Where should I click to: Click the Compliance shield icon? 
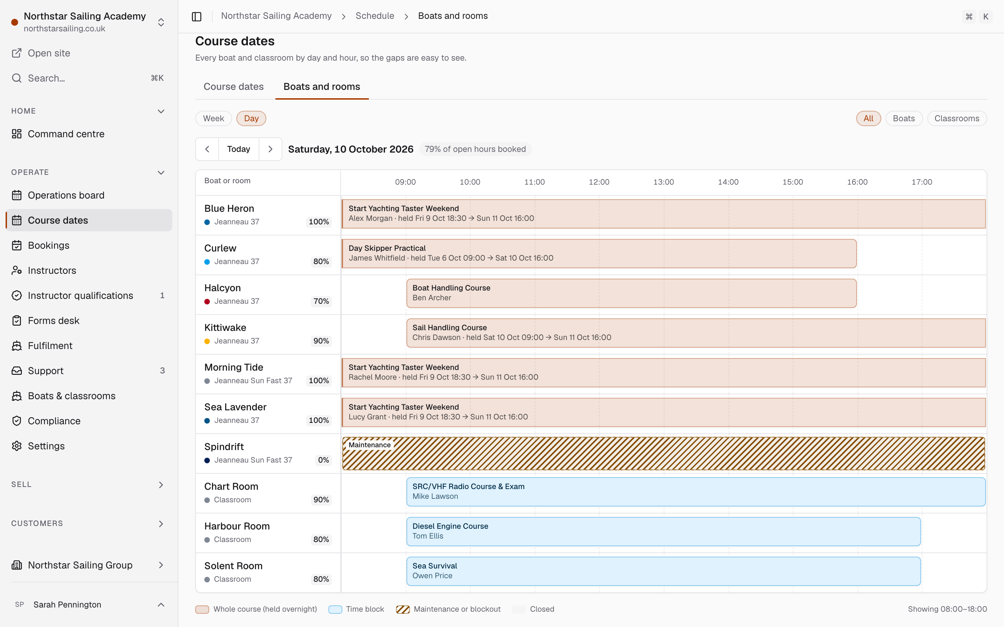tap(17, 421)
